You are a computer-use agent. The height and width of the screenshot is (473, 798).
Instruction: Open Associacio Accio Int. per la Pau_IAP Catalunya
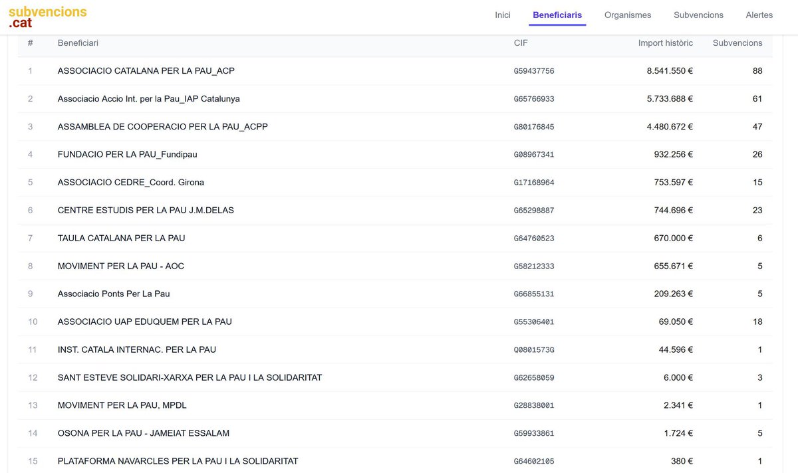pos(149,98)
